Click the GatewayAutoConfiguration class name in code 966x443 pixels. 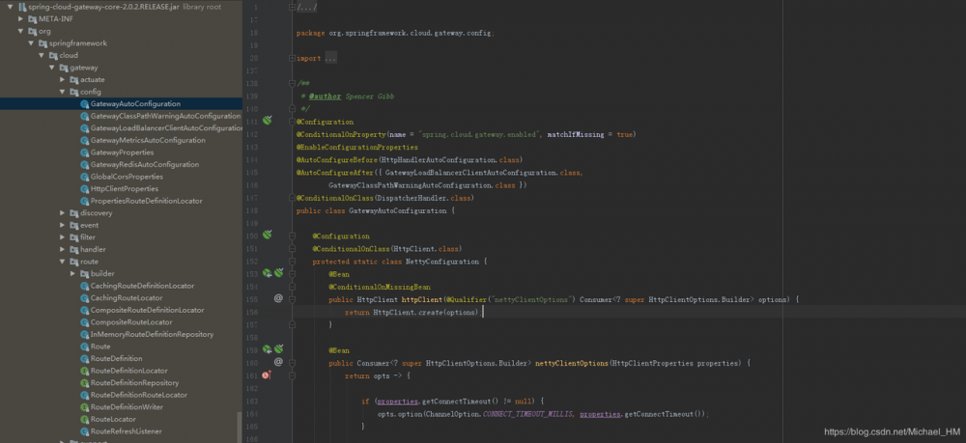[397, 211]
